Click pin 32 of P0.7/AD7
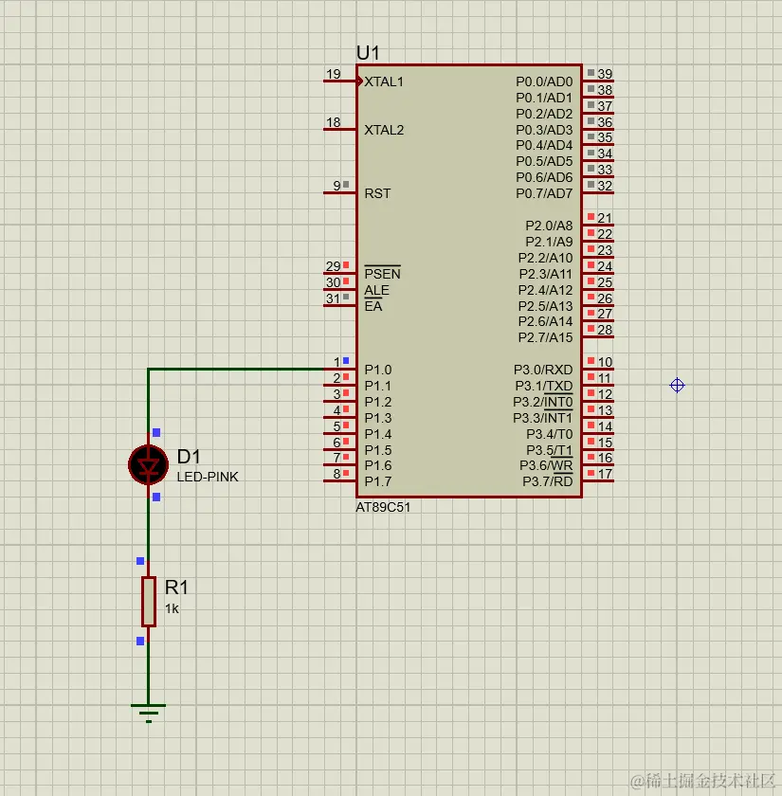 [x=598, y=193]
